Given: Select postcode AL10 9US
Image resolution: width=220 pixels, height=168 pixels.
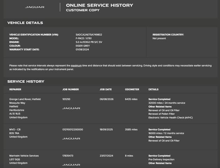Looking at the screenshot, I should (15, 113).
